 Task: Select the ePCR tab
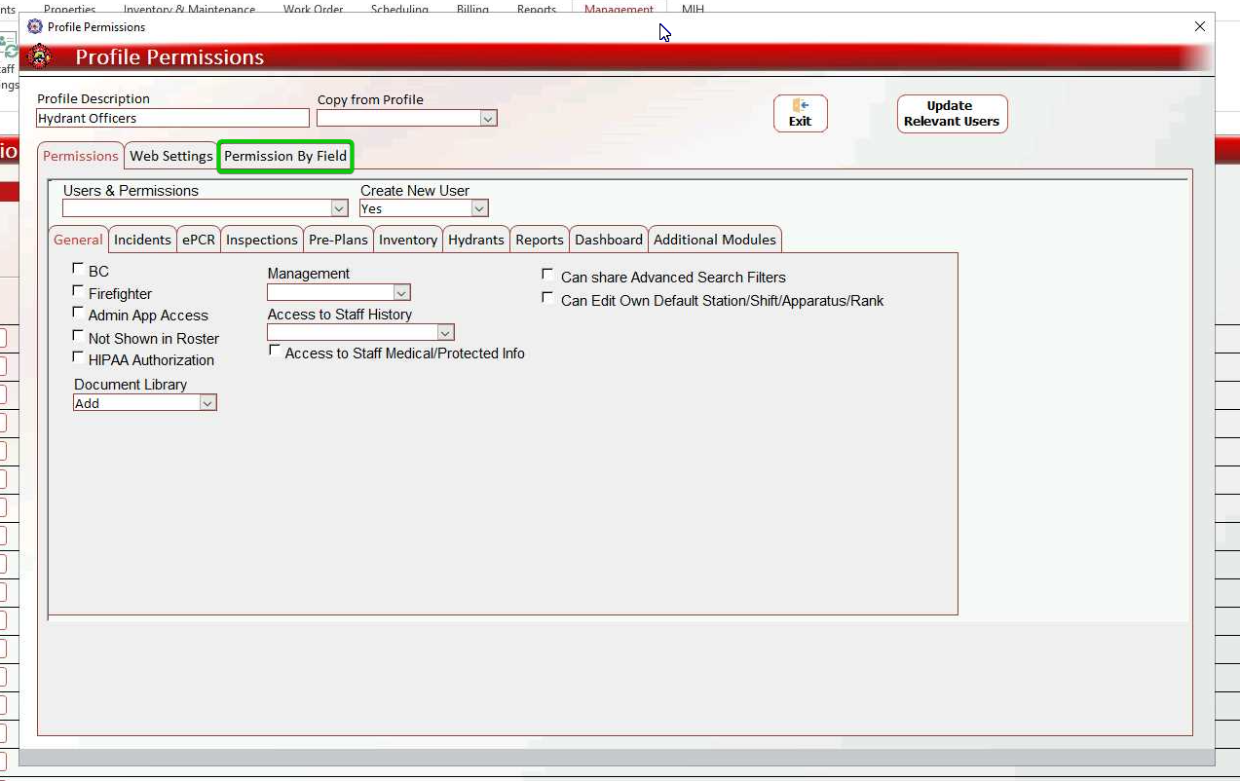click(x=199, y=240)
